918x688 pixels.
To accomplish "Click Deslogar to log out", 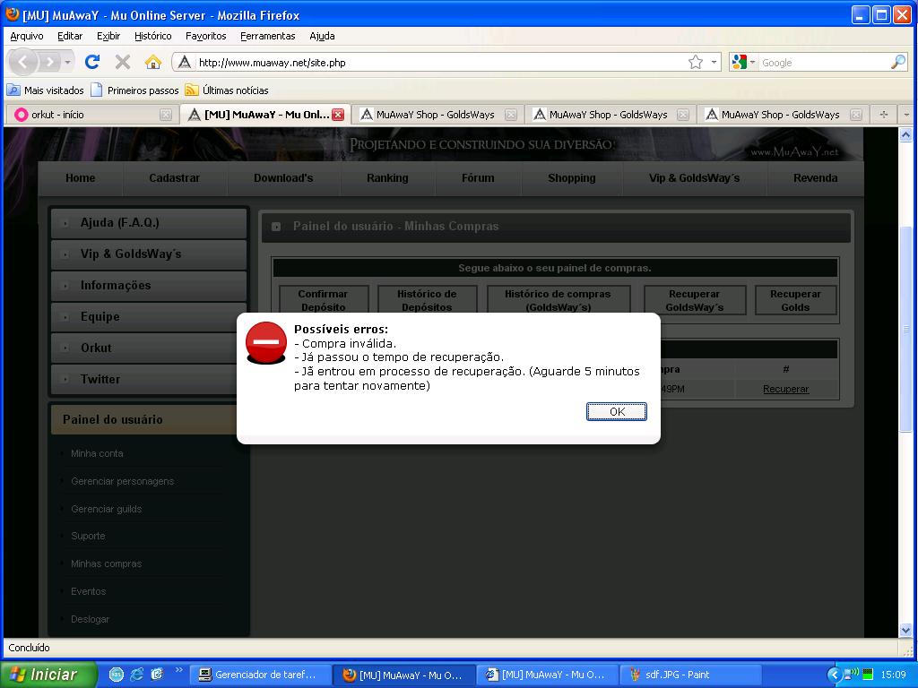I will (x=91, y=619).
